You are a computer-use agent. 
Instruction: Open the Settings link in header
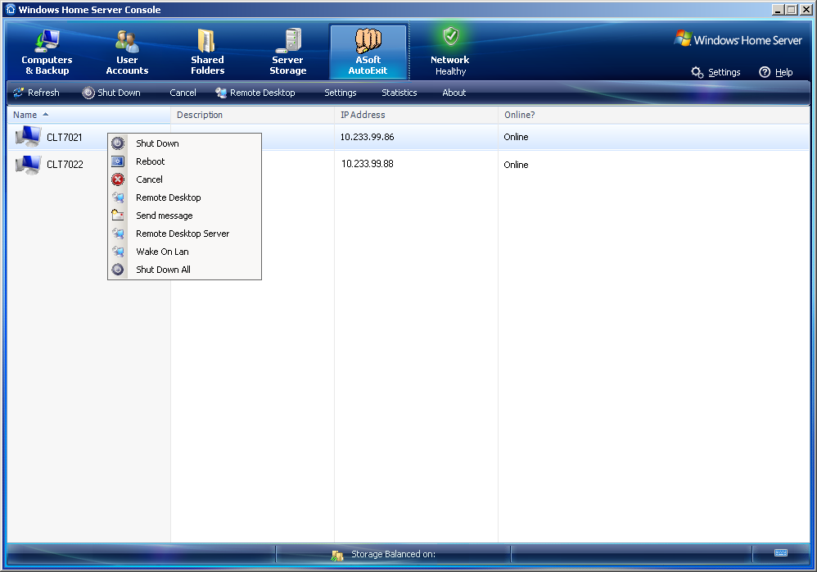point(724,72)
